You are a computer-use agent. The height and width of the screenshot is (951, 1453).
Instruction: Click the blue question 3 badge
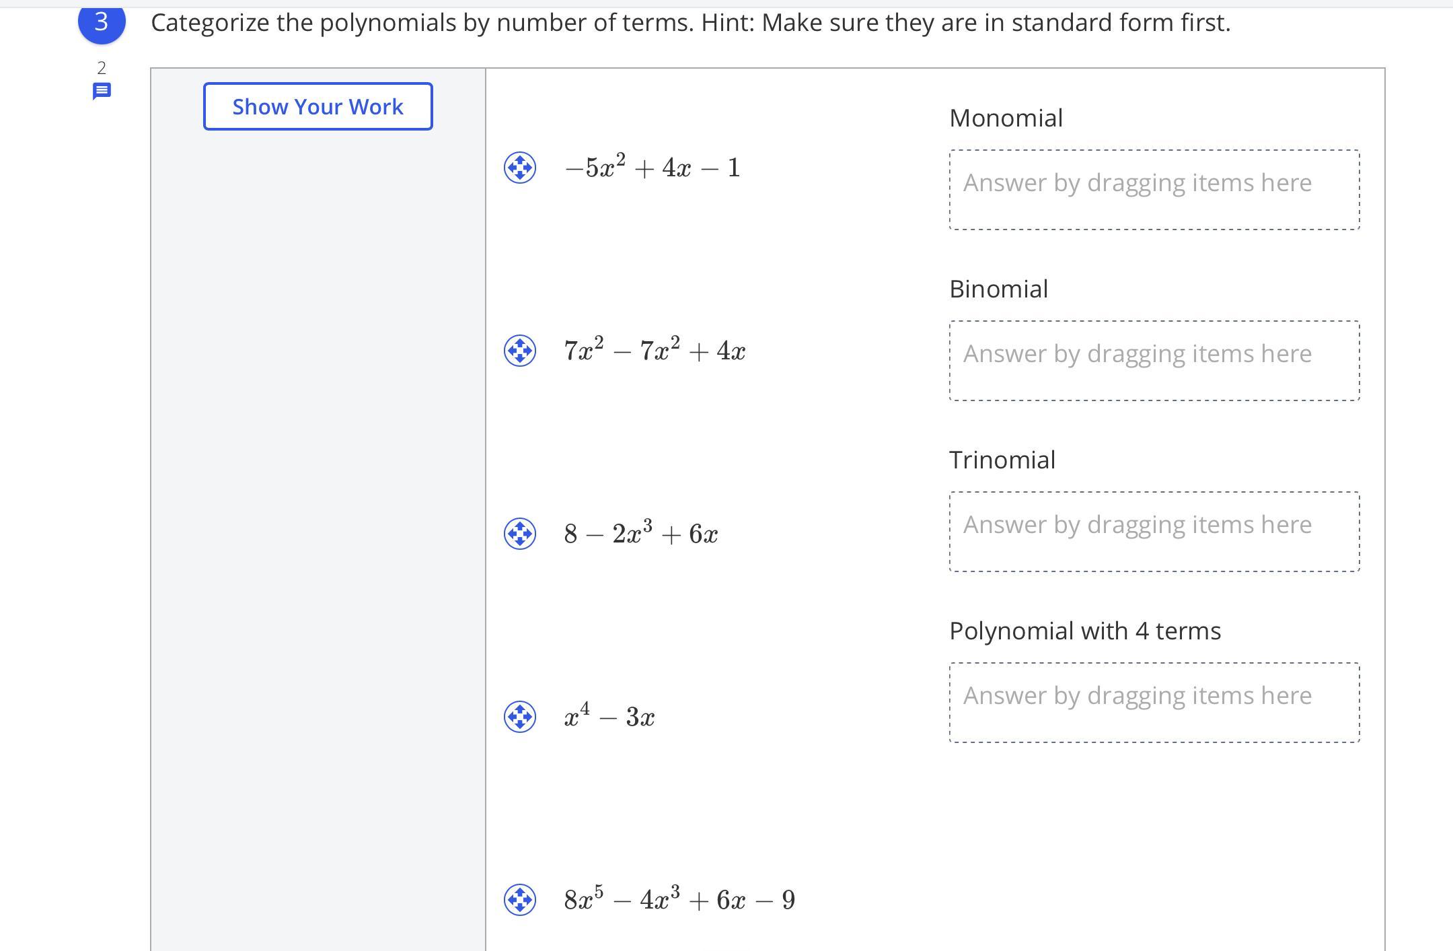pos(102,22)
